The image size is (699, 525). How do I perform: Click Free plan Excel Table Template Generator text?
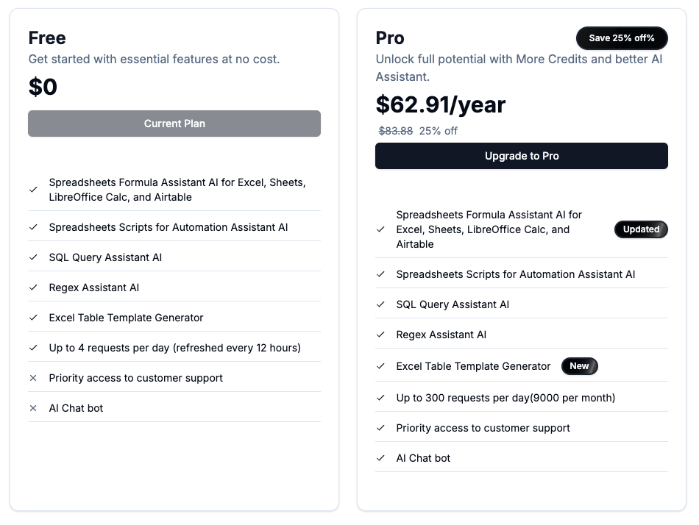coord(126,318)
